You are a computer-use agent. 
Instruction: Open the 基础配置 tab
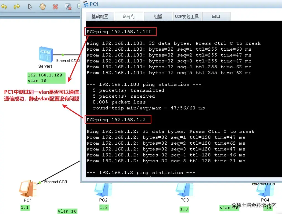[x=100, y=17]
